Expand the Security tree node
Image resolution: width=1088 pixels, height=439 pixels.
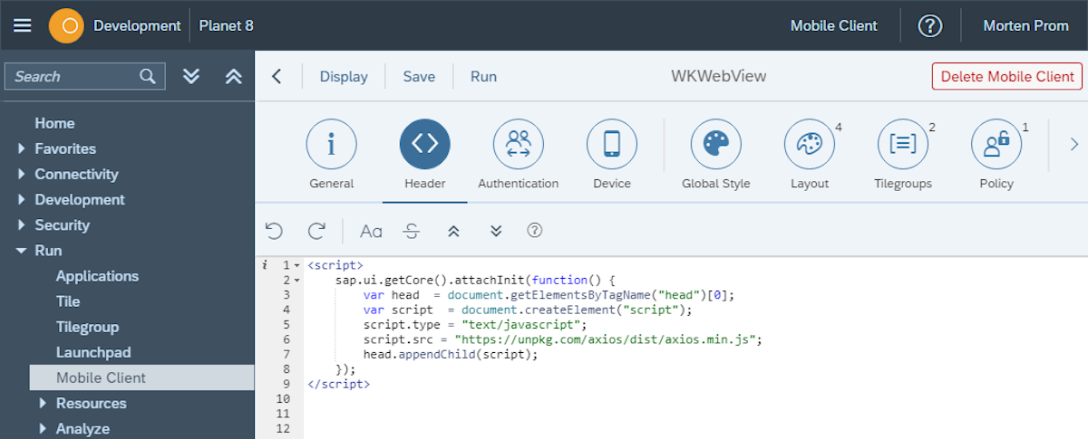[x=22, y=224]
